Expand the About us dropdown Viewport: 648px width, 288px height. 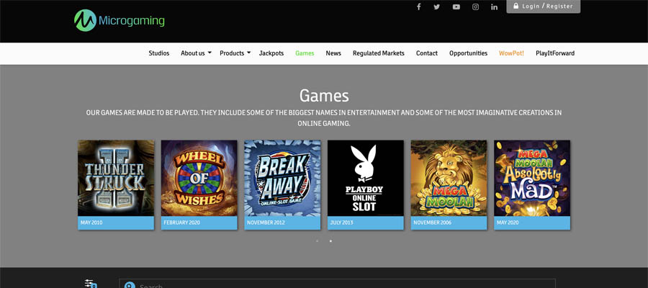tap(197, 53)
